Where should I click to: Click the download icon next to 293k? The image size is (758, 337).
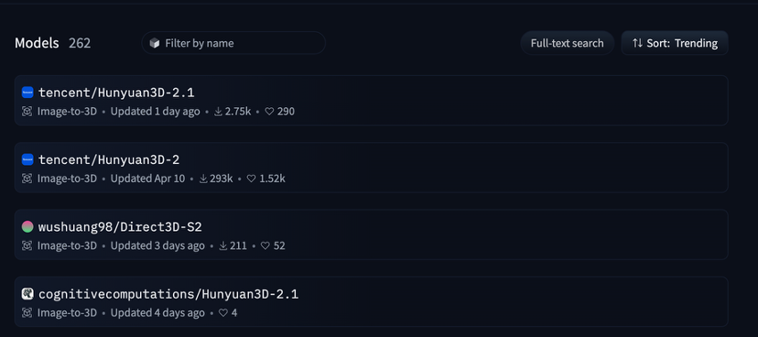pos(203,179)
